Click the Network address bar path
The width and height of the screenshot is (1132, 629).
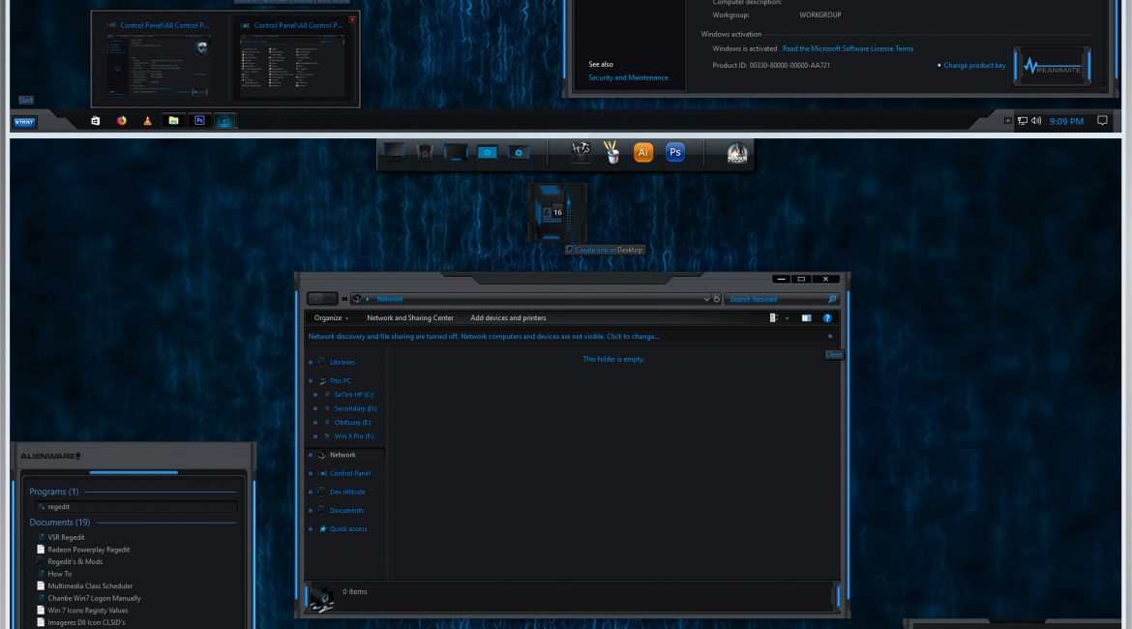point(389,299)
